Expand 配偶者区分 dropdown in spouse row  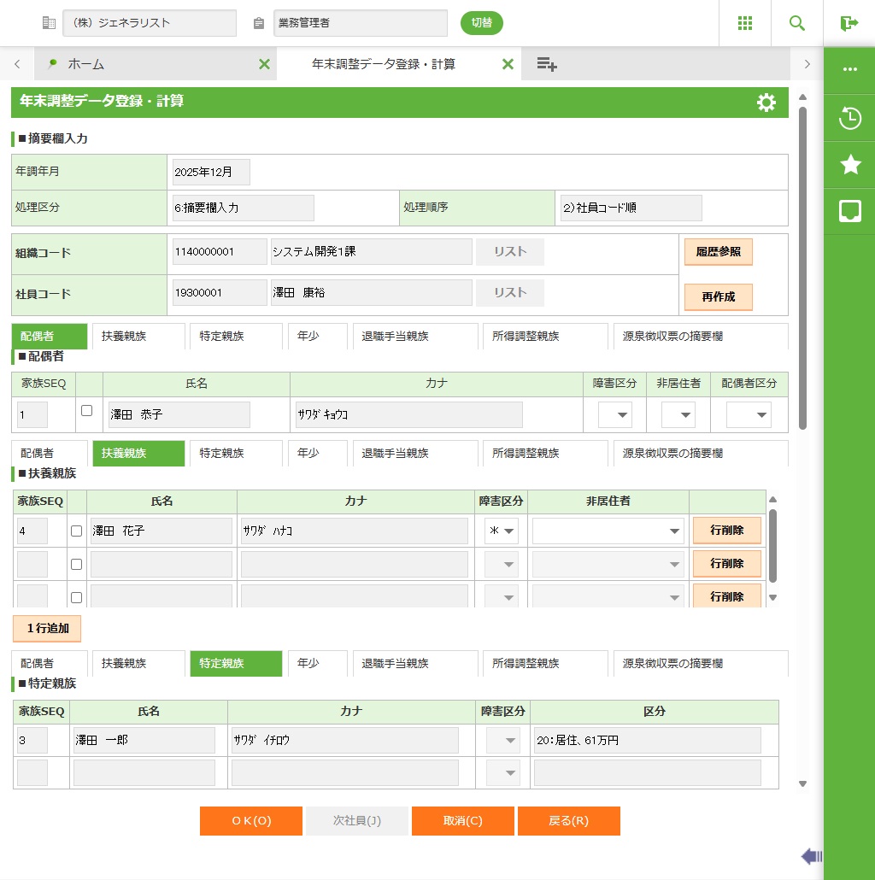[x=749, y=415]
